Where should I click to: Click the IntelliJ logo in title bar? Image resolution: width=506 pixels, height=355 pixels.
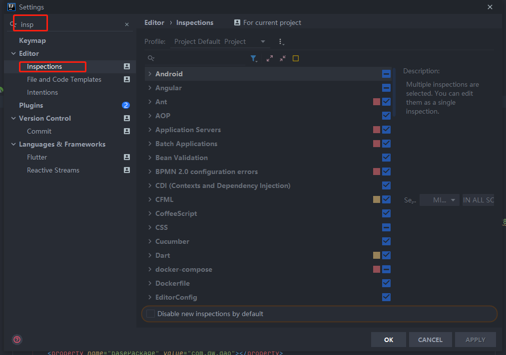pyautogui.click(x=11, y=7)
